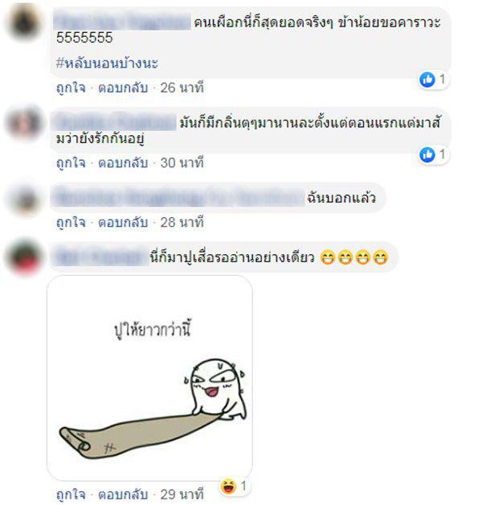Image resolution: width=482 pixels, height=505 pixels.
Task: Open first commenter's profile avatar
Action: [x=23, y=23]
